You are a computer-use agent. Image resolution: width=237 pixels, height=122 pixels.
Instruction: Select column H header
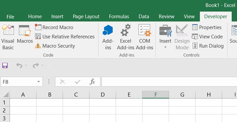click(208, 95)
